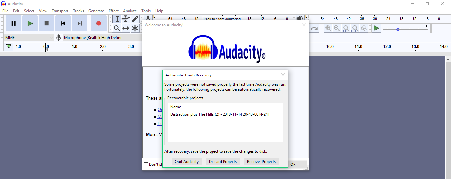Select the Multi-Tool asterisk icon
Screen dimensions: 451x179
pyautogui.click(x=135, y=28)
